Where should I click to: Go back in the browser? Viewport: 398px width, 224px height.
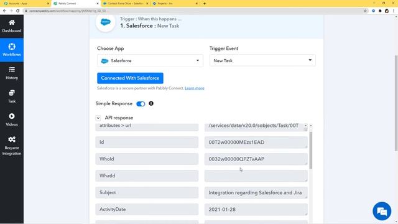click(x=4, y=11)
